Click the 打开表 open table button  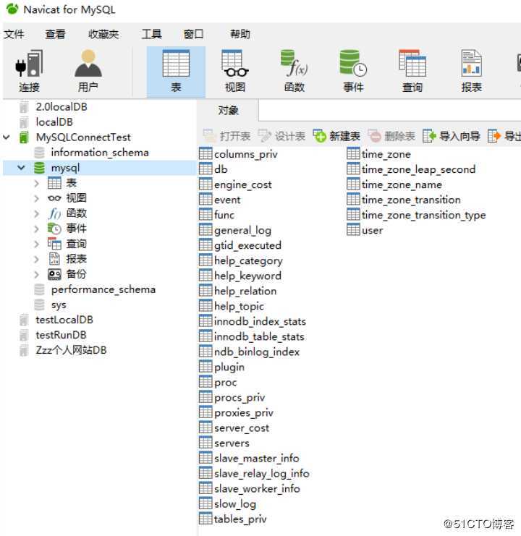click(x=226, y=136)
